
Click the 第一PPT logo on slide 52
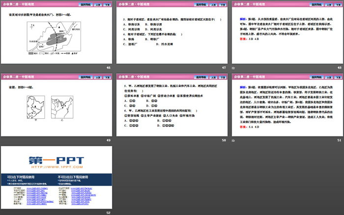(x=57, y=161)
